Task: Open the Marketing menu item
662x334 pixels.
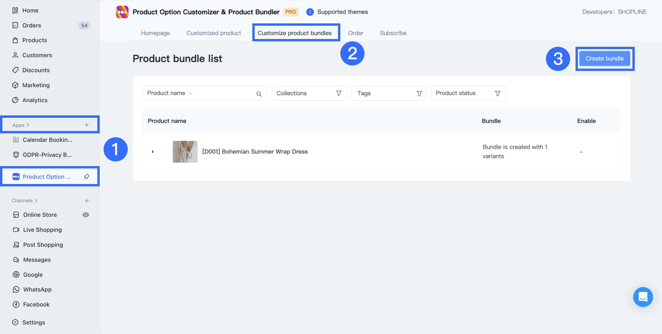Action: click(36, 85)
